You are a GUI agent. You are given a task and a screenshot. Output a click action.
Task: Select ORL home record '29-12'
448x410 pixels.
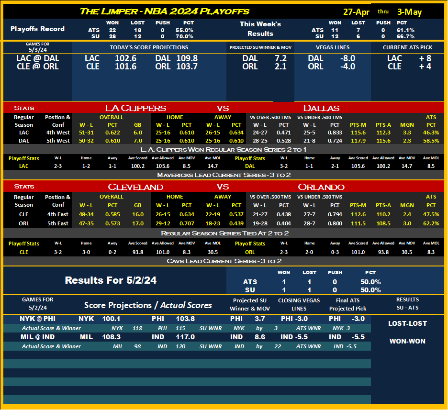(x=163, y=223)
